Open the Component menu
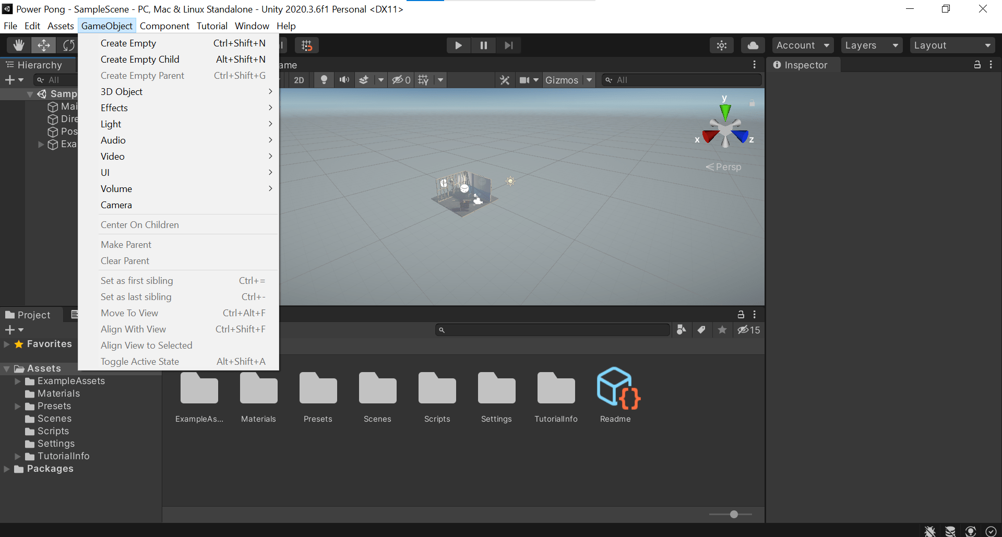The height and width of the screenshot is (537, 1002). click(164, 26)
